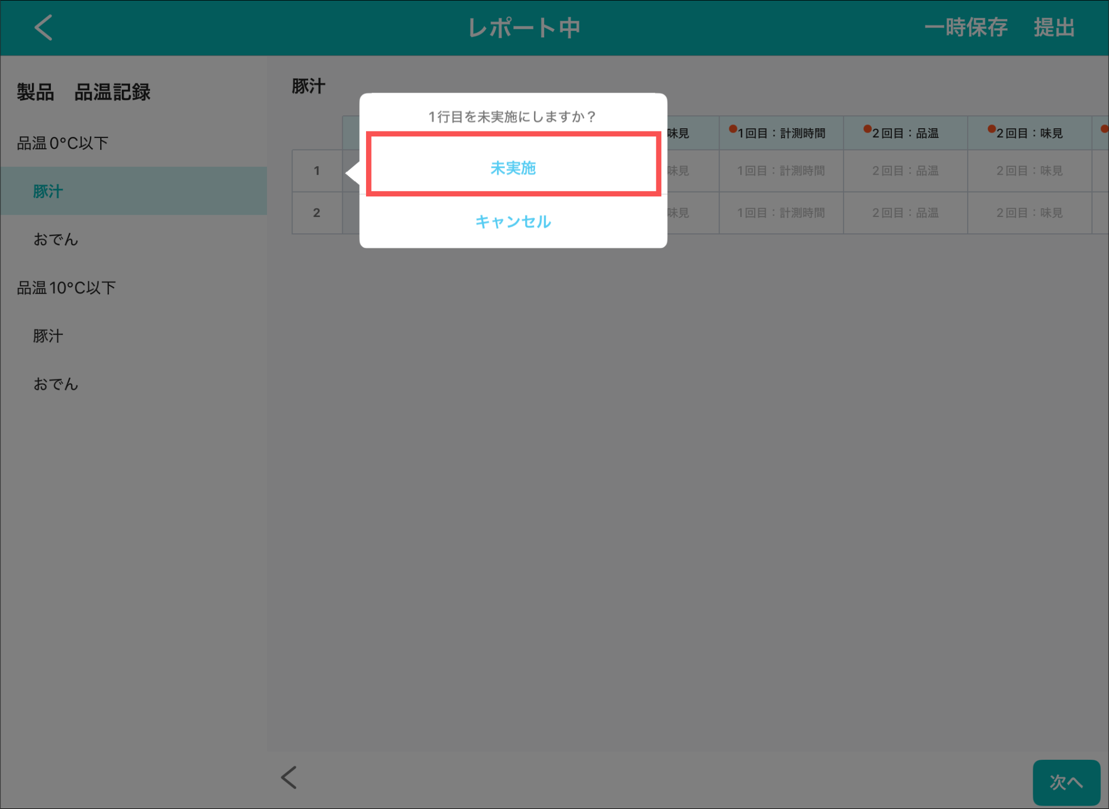Tap 一時保存 to save temporarily
The width and height of the screenshot is (1109, 809).
tap(966, 28)
